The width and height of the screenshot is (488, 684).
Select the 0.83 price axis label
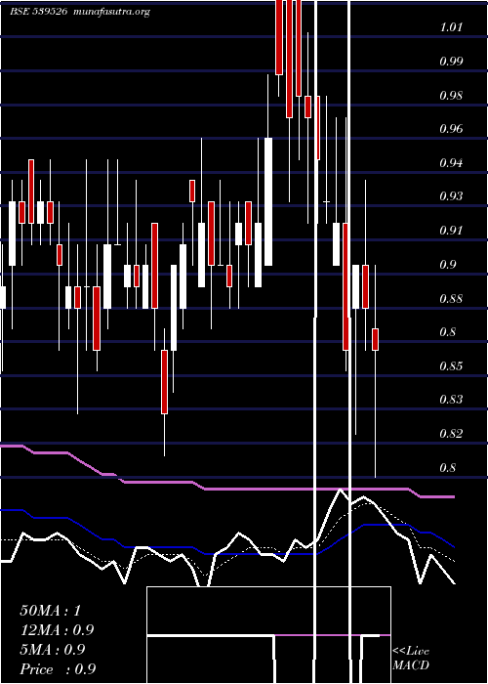[x=451, y=400]
